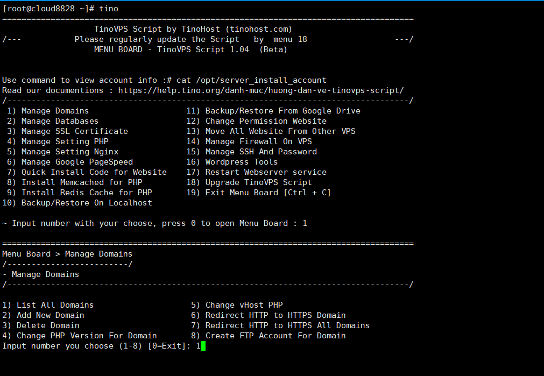Select Delete Domain submenu entry

[40, 325]
